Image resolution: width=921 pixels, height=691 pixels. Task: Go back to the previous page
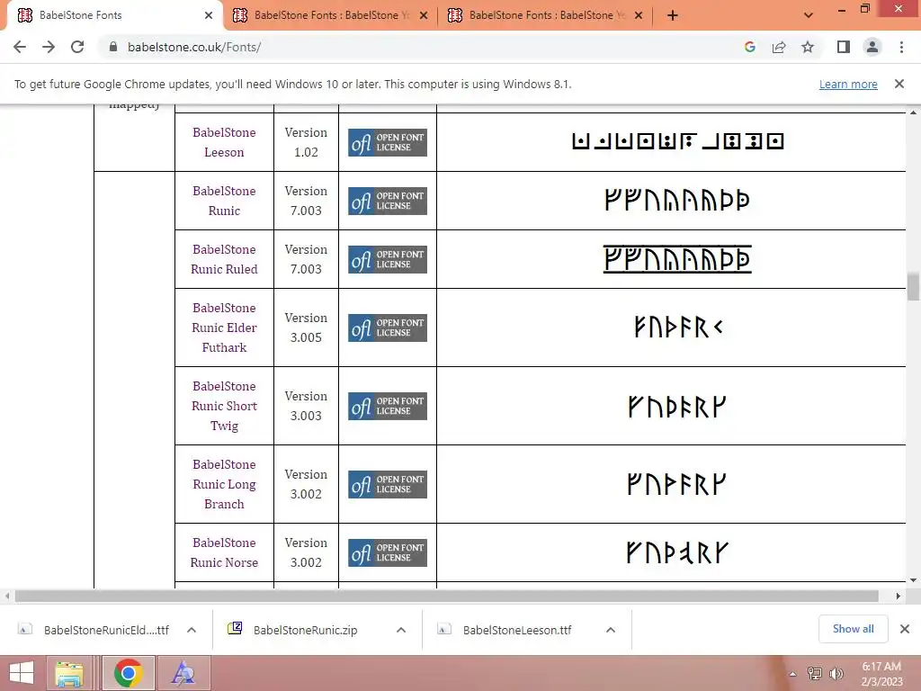click(20, 47)
